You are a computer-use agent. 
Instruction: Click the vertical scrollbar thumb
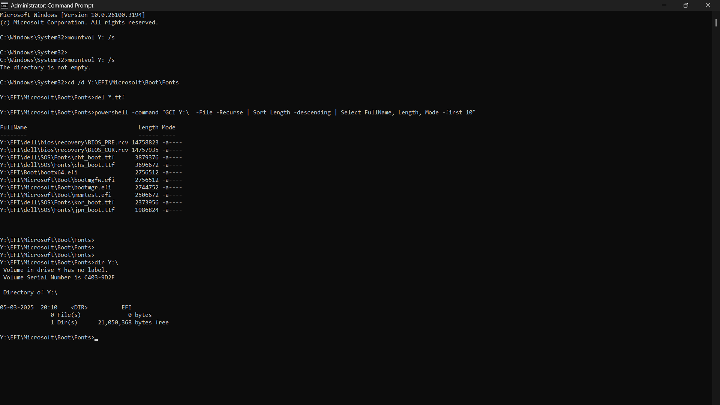(x=716, y=22)
